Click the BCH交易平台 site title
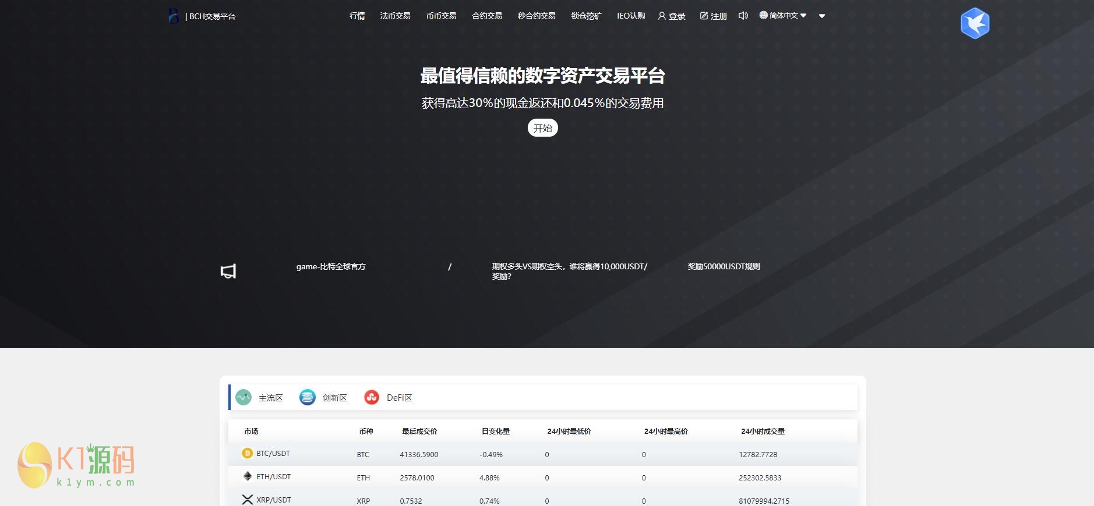 click(210, 16)
